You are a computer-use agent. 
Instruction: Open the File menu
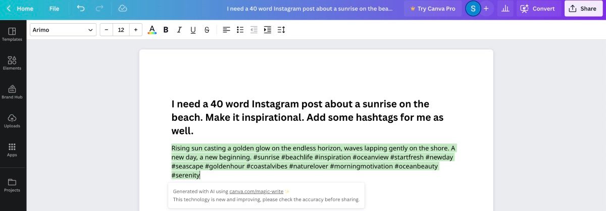click(x=54, y=9)
